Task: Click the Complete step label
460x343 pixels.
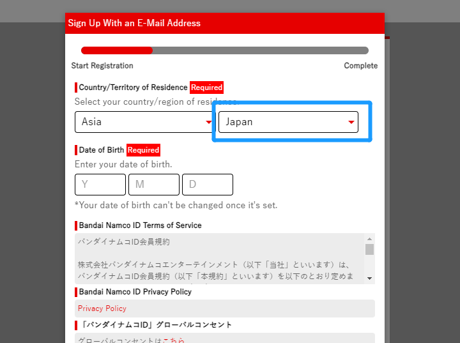Action: pyautogui.click(x=361, y=66)
